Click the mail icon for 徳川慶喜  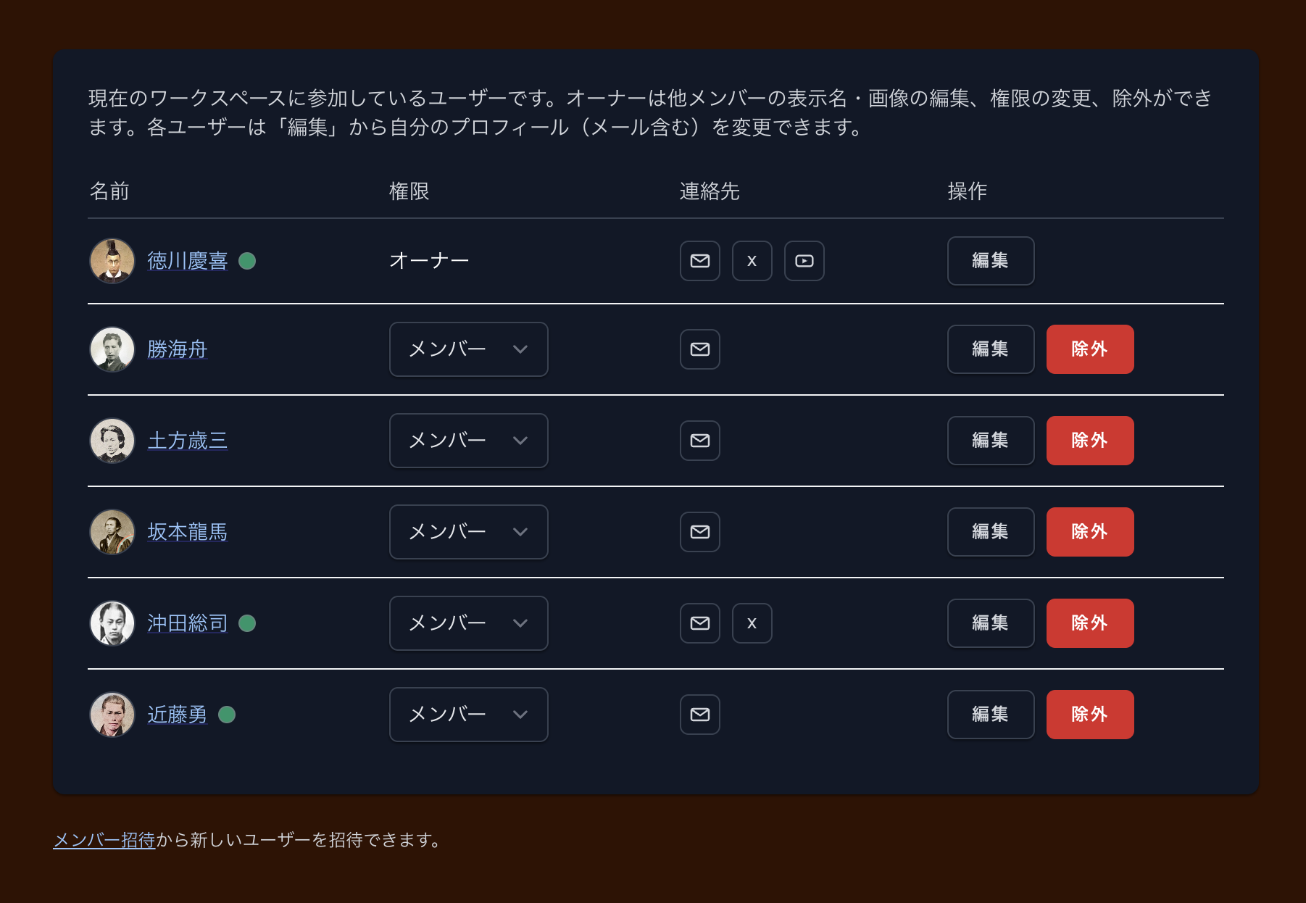tap(699, 261)
